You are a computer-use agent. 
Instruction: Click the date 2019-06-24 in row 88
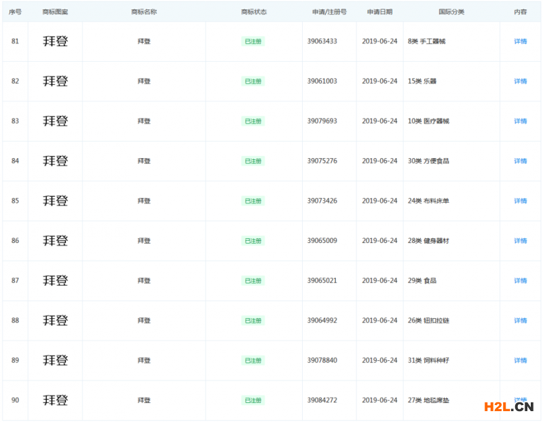[379, 320]
